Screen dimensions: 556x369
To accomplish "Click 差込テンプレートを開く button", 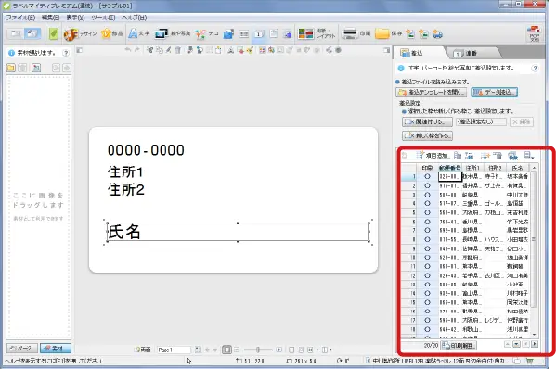I will (432, 93).
